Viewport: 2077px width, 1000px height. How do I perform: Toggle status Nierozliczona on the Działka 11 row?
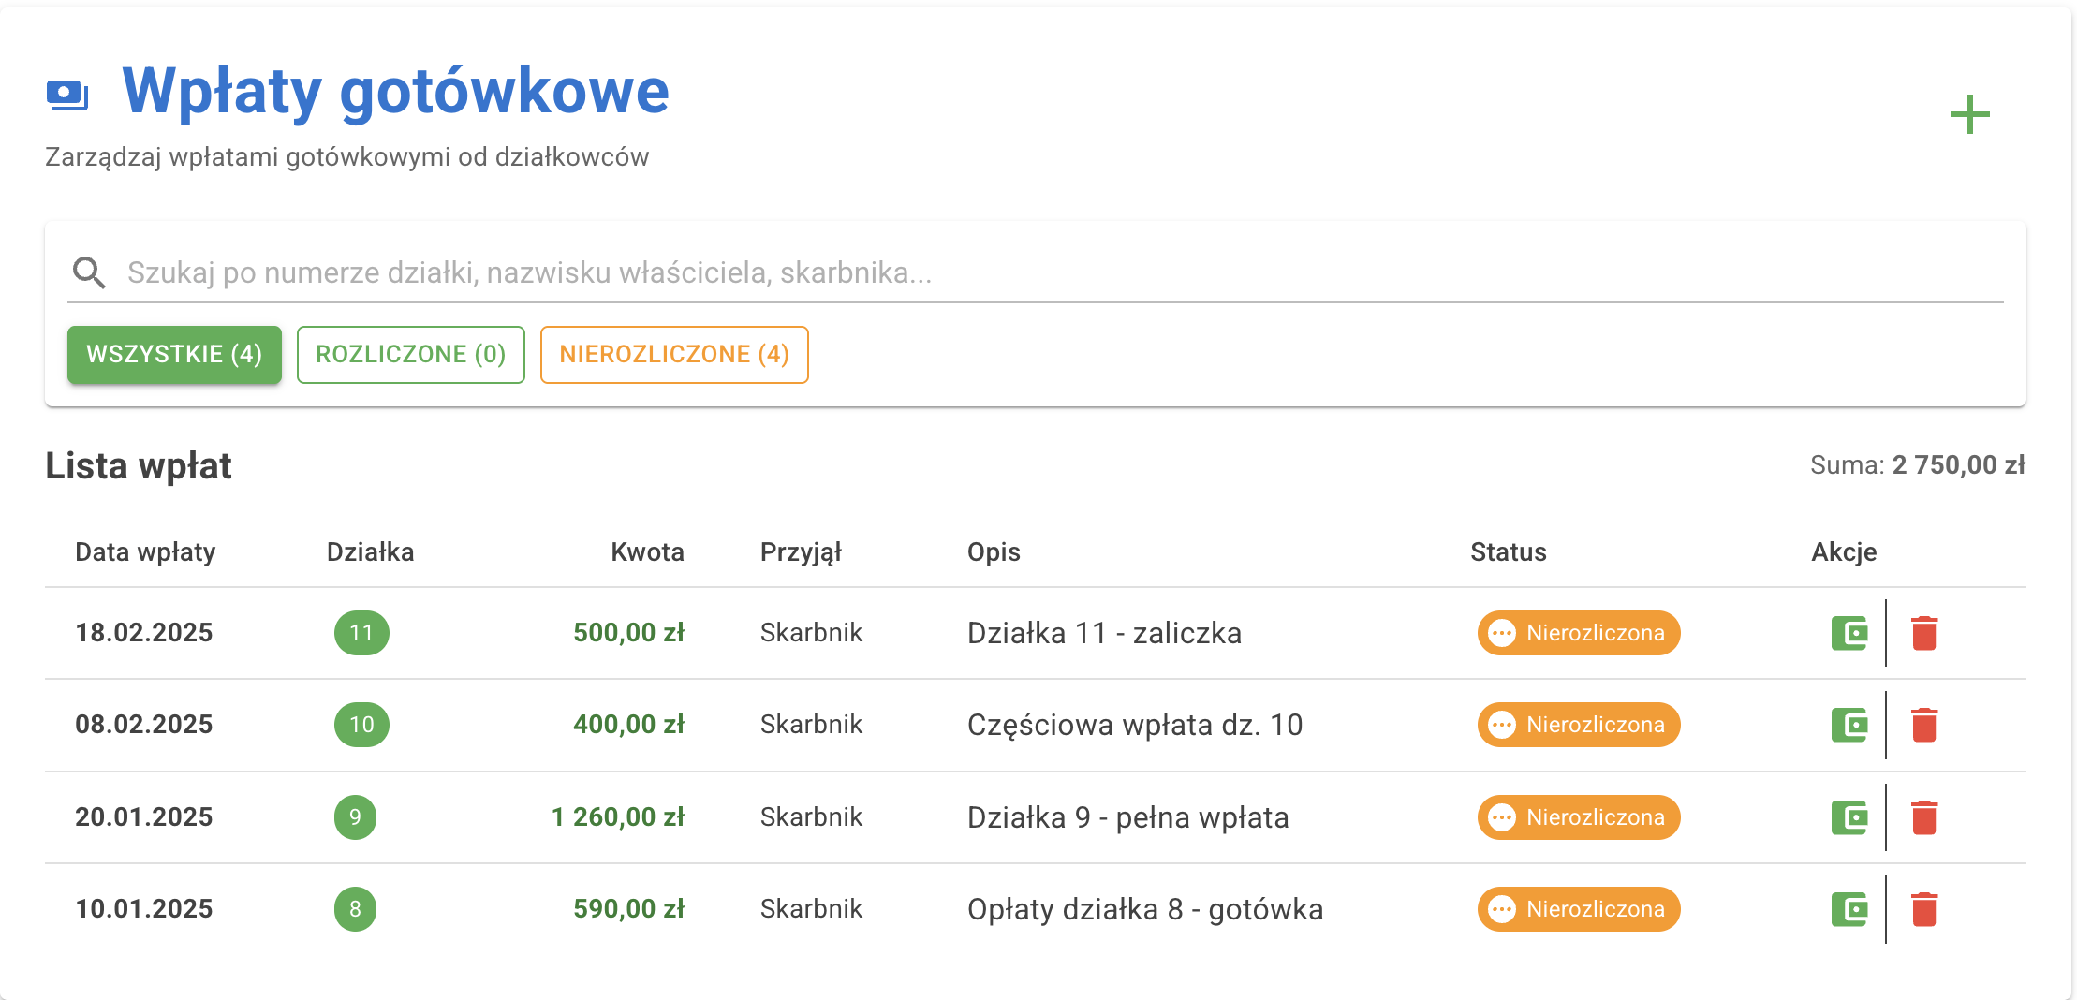(x=1578, y=632)
